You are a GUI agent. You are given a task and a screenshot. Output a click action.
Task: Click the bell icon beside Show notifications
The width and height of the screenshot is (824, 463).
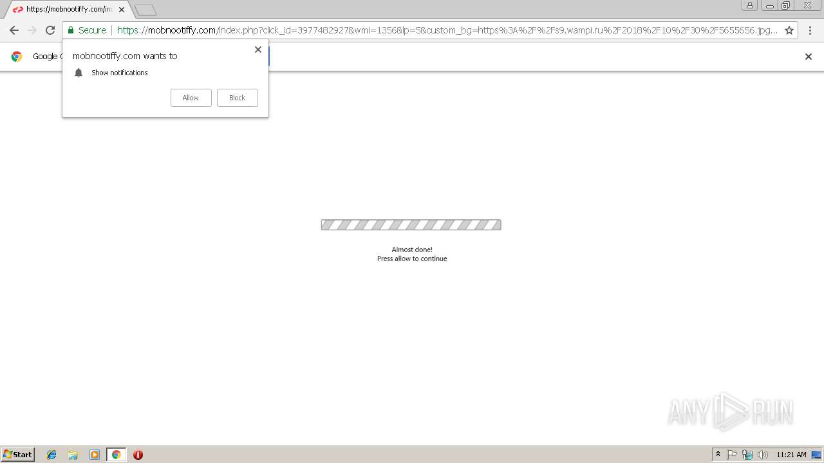[79, 73]
